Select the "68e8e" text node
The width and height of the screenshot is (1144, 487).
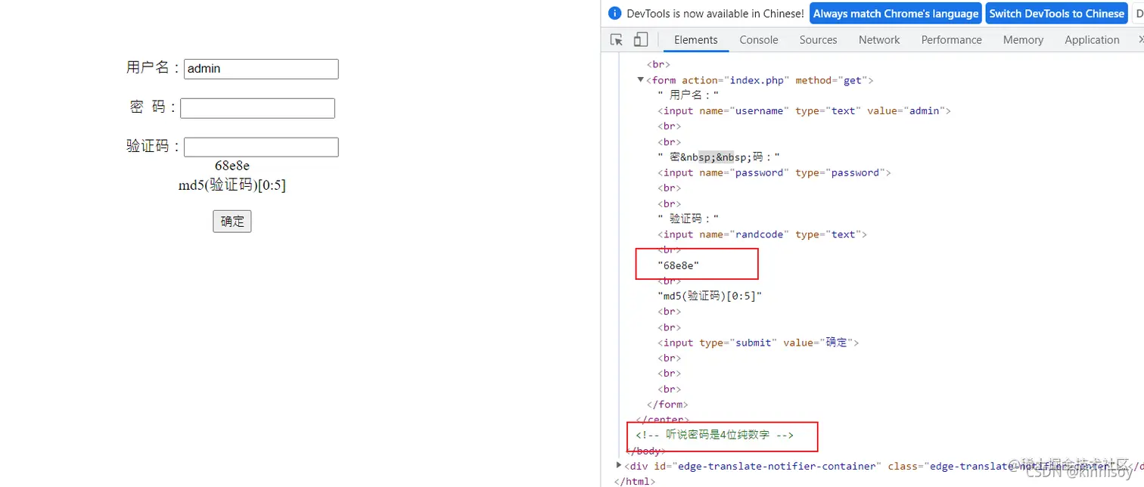click(x=679, y=265)
